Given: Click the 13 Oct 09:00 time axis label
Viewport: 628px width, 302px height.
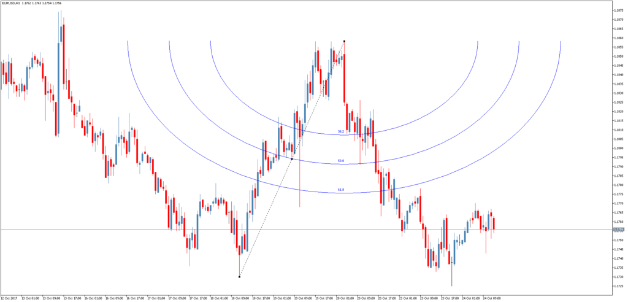Looking at the screenshot, I should pos(52,298).
